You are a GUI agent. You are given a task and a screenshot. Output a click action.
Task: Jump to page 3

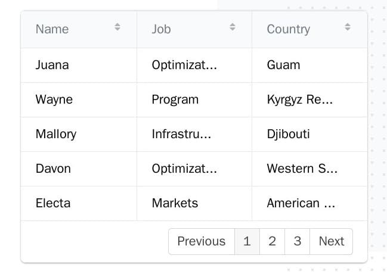point(297,241)
